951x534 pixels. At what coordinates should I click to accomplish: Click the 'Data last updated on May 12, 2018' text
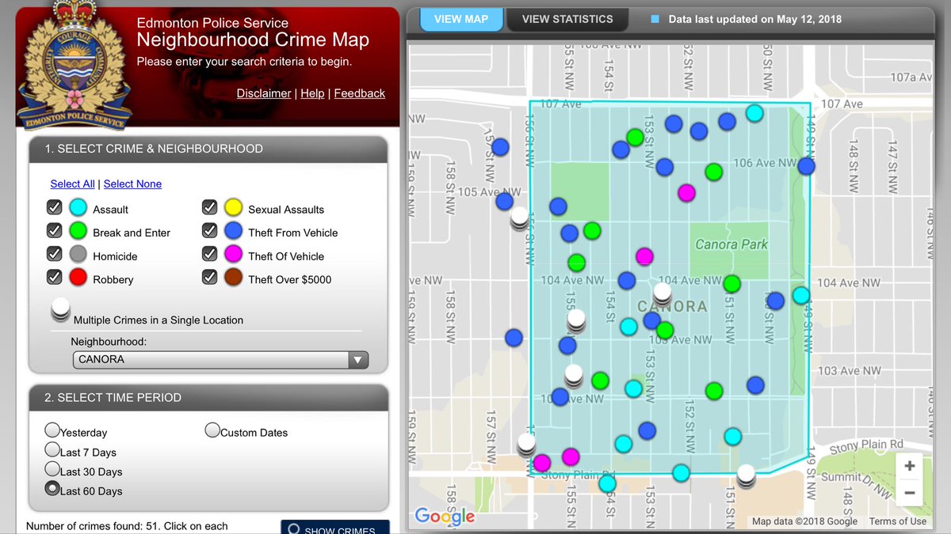point(755,19)
